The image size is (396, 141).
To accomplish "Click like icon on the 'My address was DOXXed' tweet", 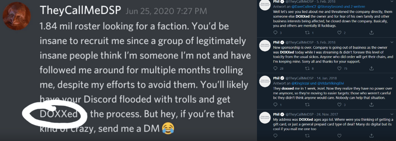I will click(x=339, y=136).
